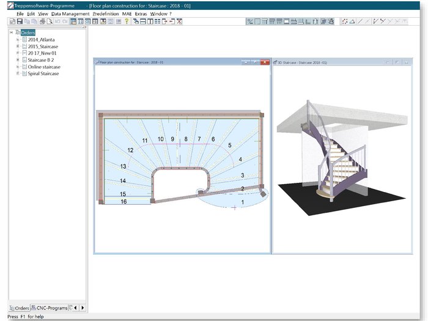Click the Save diskette icon in the toolbar

click(x=20, y=21)
